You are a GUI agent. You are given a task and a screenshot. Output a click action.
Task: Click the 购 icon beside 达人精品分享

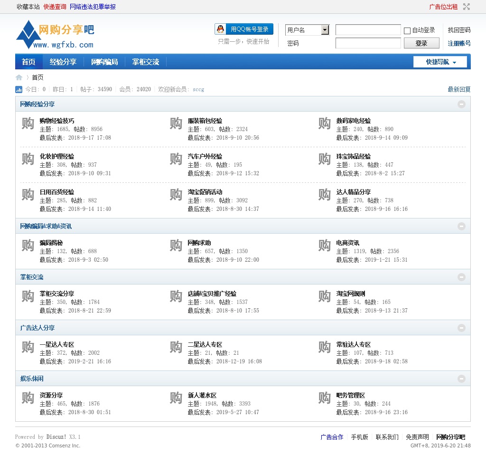click(x=325, y=195)
